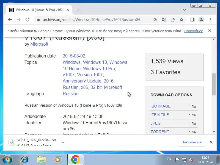The width and height of the screenshot is (220, 165).
Task: Open the Microsoft author link
Action: [39, 44]
